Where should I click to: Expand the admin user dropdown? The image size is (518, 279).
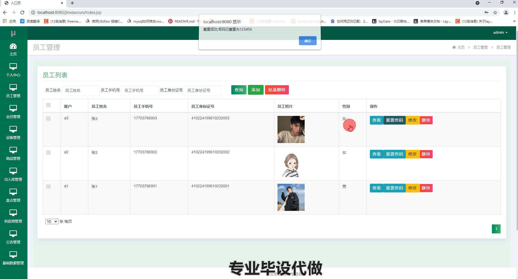click(500, 32)
